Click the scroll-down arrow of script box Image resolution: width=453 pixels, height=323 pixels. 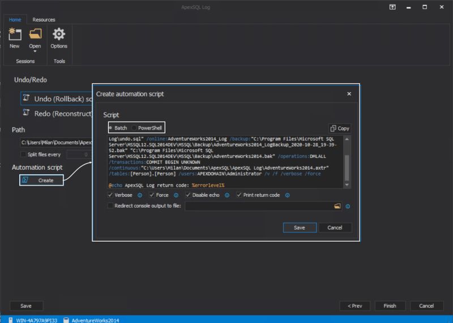[347, 185]
